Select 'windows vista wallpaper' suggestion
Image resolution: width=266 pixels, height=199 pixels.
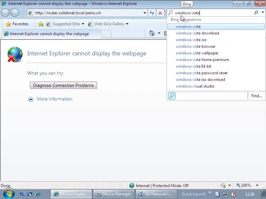[x=216, y=53]
